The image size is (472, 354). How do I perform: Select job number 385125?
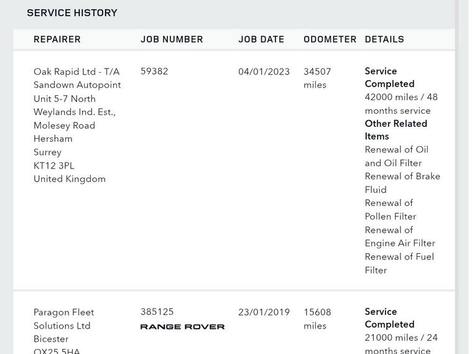point(157,312)
